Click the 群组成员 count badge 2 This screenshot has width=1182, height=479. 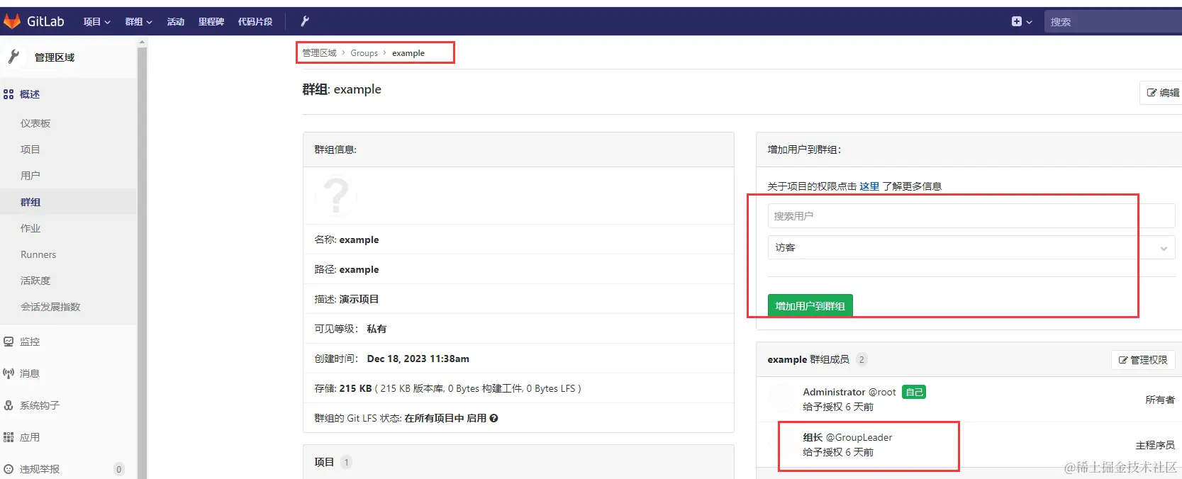pos(862,359)
